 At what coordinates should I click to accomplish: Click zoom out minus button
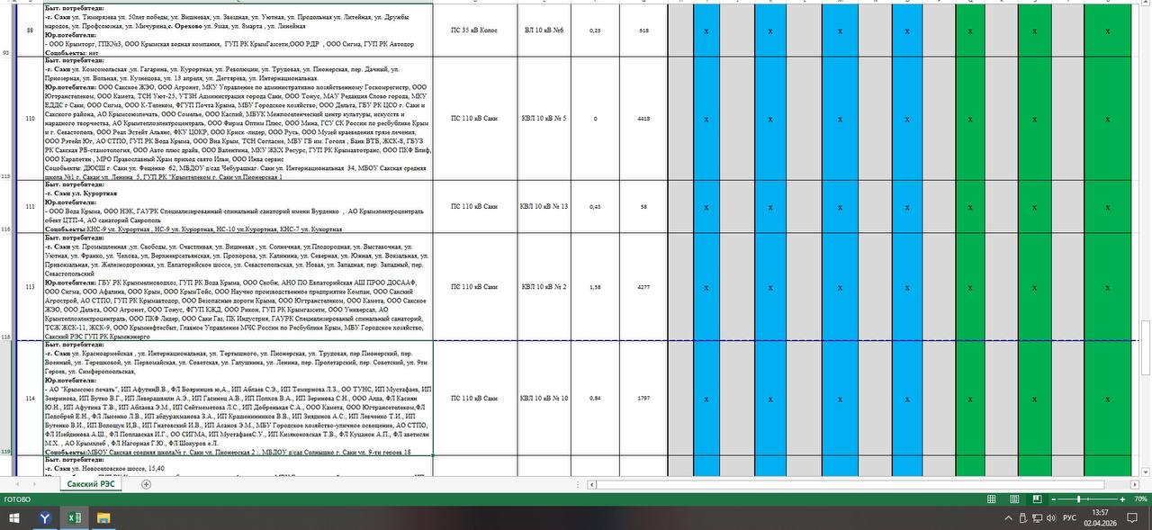pyautogui.click(x=1056, y=499)
